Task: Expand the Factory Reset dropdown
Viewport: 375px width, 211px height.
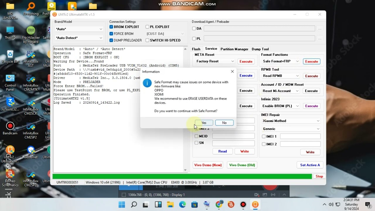Action: coord(215,61)
